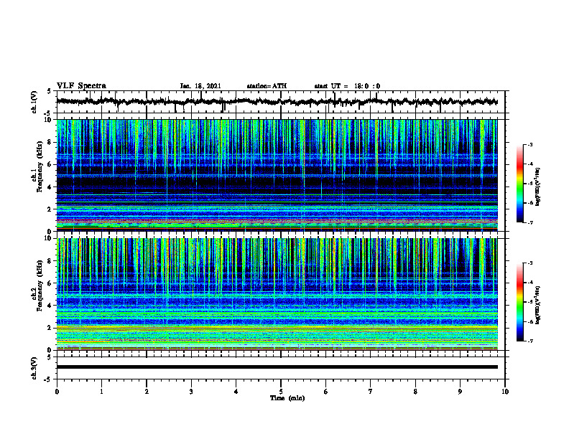569x439 pixels.
Task: Click the ch.1 colorbar "log(PSD)" label
Action: click(538, 187)
